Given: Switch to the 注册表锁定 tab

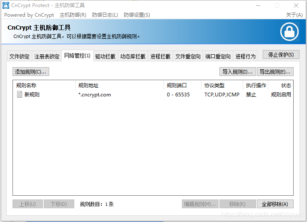Looking at the screenshot, I should point(47,56).
